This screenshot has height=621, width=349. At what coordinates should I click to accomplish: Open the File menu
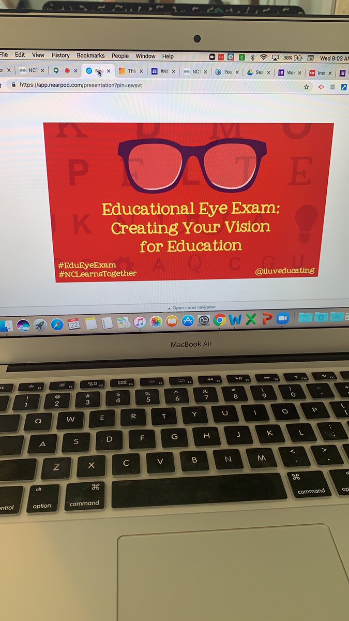(x=4, y=55)
